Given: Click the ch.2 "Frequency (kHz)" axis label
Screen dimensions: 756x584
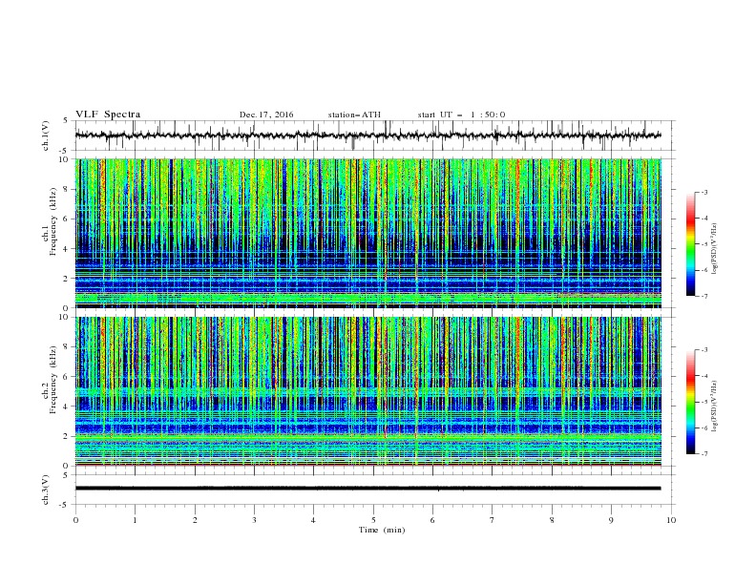Looking at the screenshot, I should (x=53, y=379).
